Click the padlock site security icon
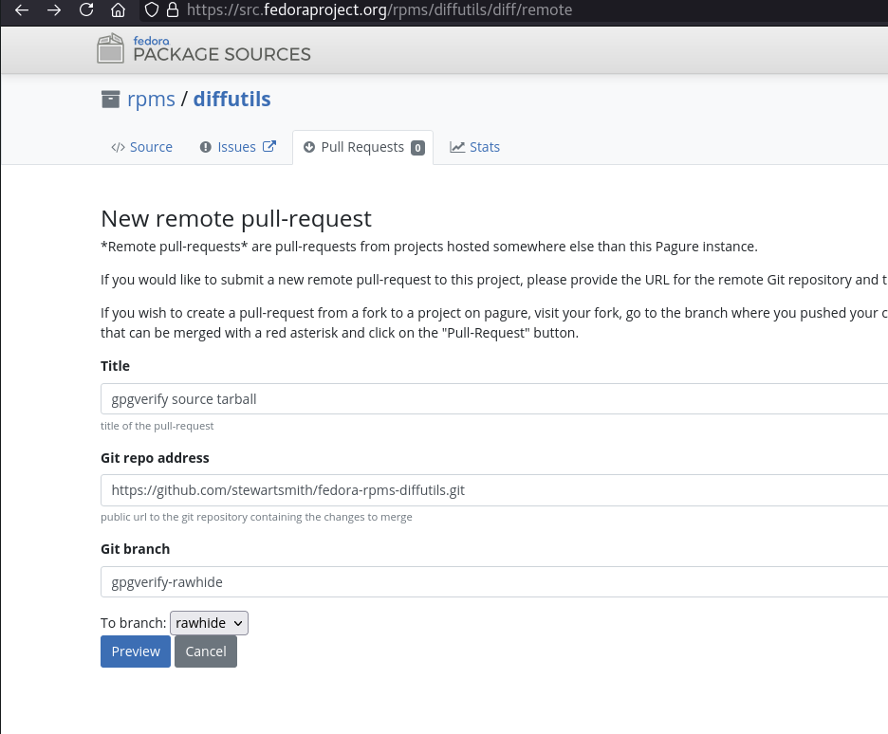 coord(173,9)
